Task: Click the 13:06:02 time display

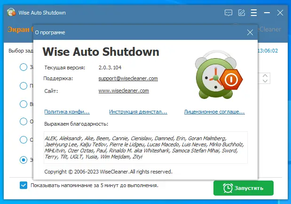Action: tap(267, 51)
